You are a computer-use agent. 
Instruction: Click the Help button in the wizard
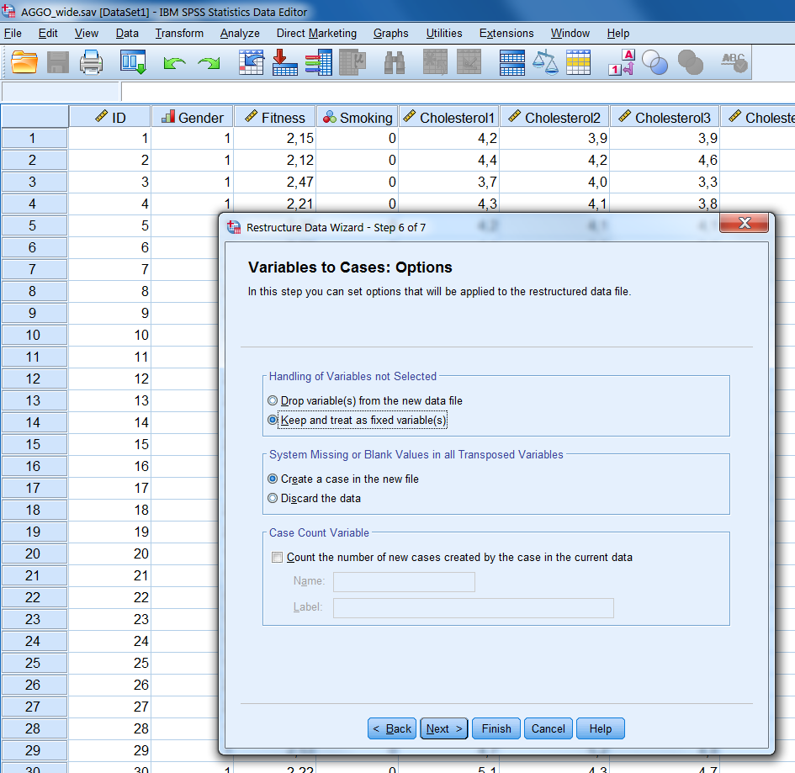point(600,728)
